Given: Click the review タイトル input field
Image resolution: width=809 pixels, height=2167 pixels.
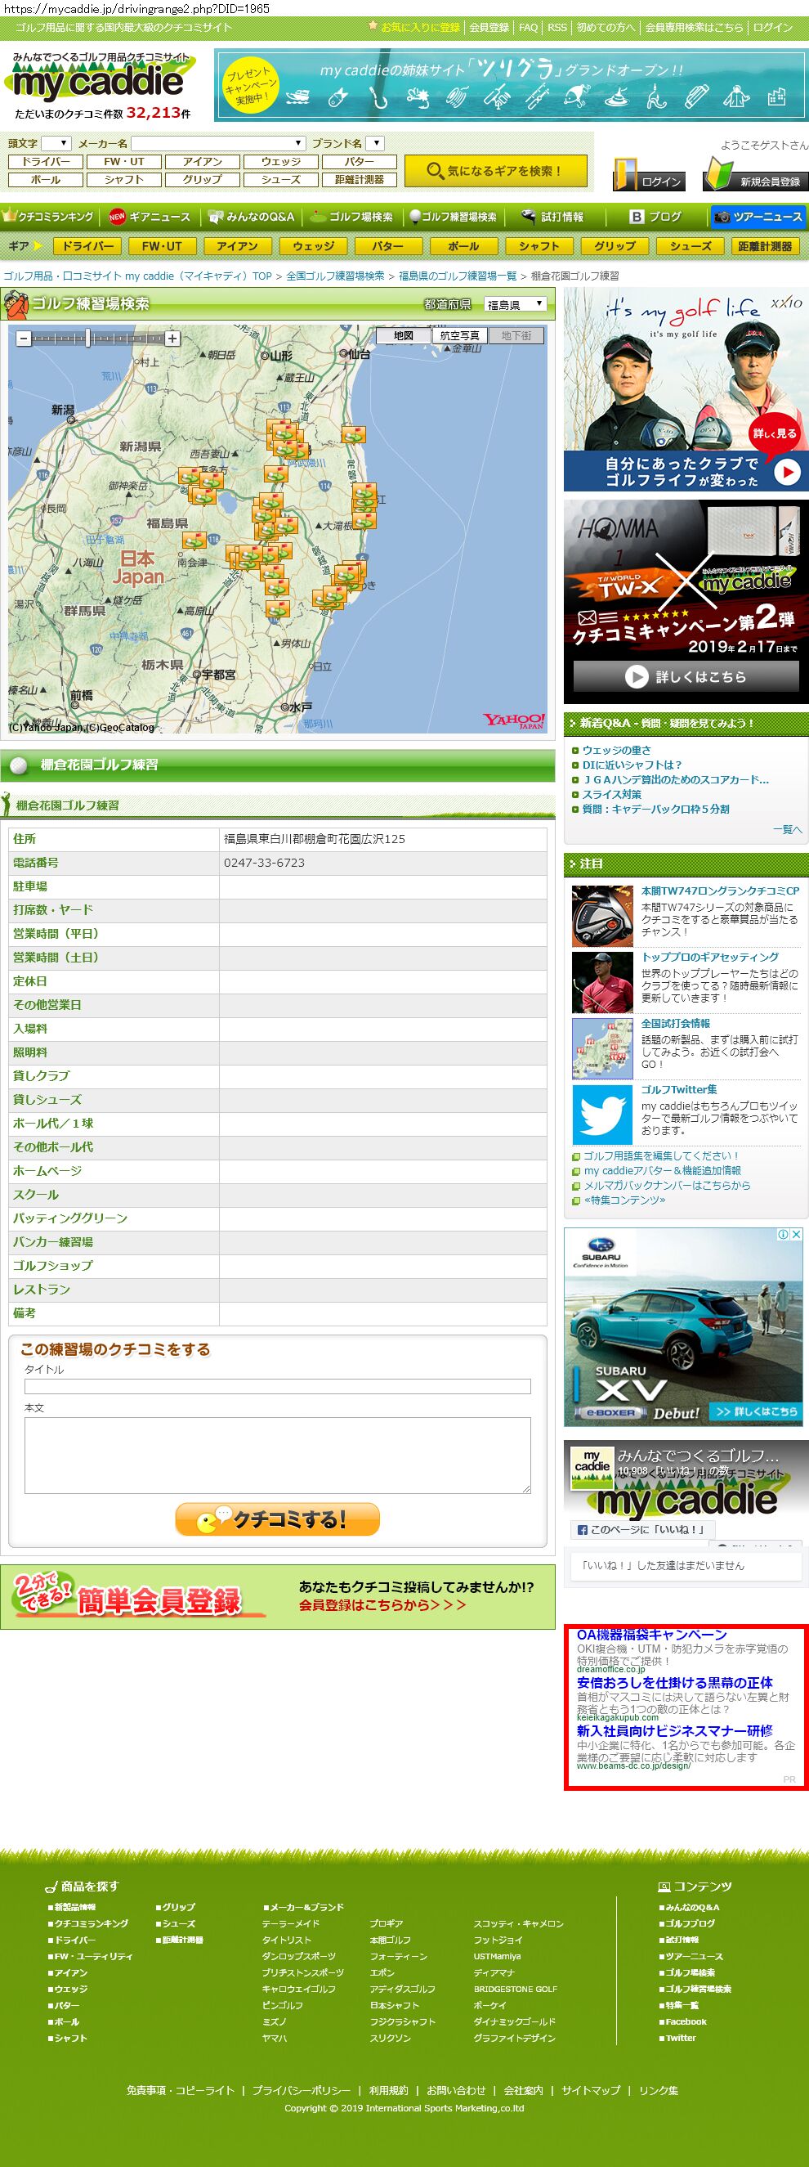Looking at the screenshot, I should click(x=278, y=1386).
